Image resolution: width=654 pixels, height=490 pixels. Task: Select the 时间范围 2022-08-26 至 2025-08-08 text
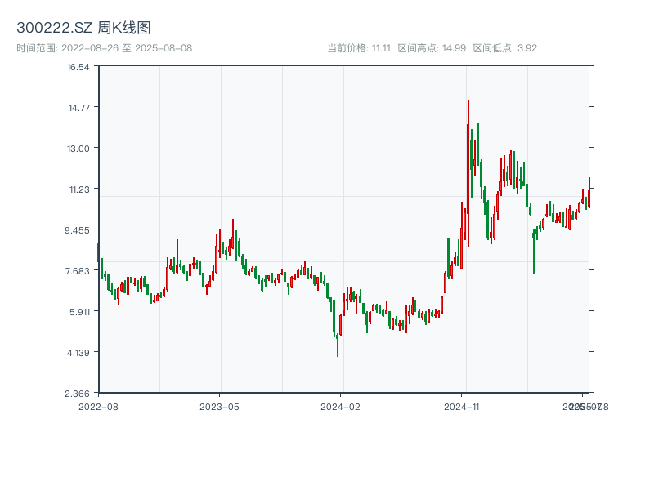105,48
